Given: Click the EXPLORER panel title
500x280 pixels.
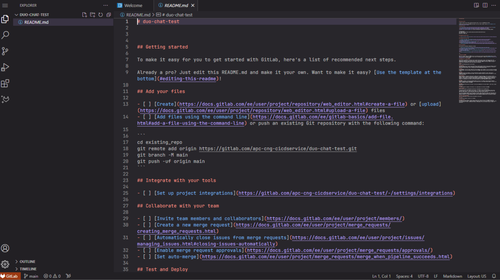Looking at the screenshot, I should 28,5.
